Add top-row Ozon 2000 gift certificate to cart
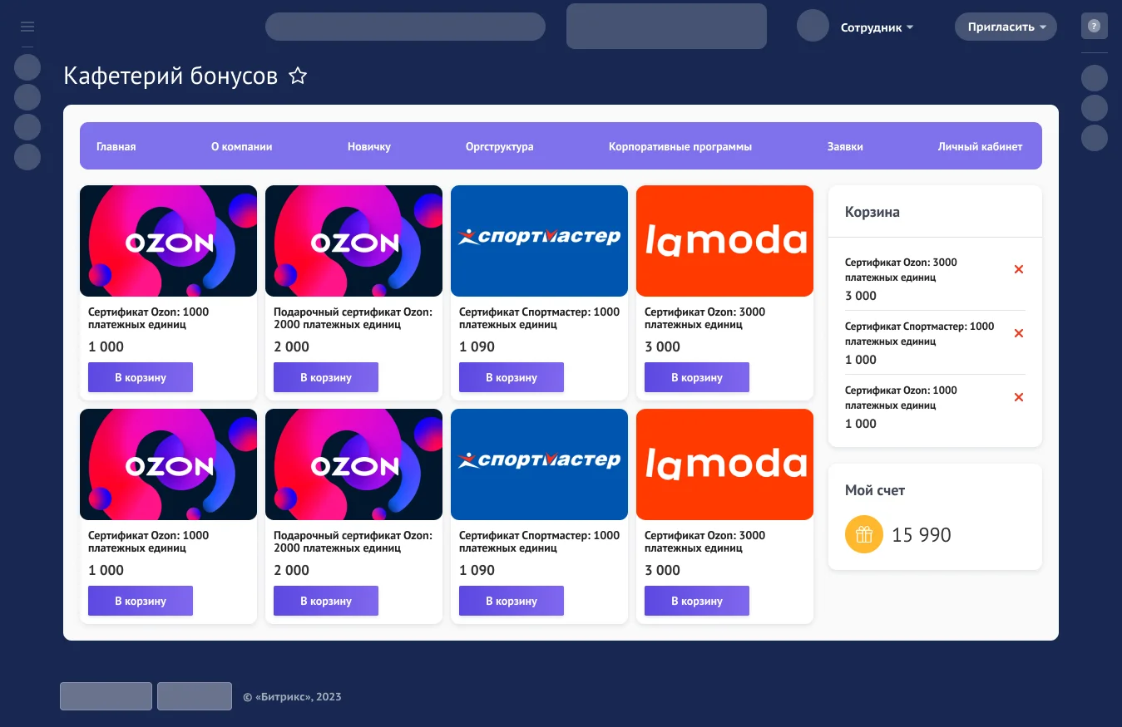The height and width of the screenshot is (727, 1122). click(326, 377)
